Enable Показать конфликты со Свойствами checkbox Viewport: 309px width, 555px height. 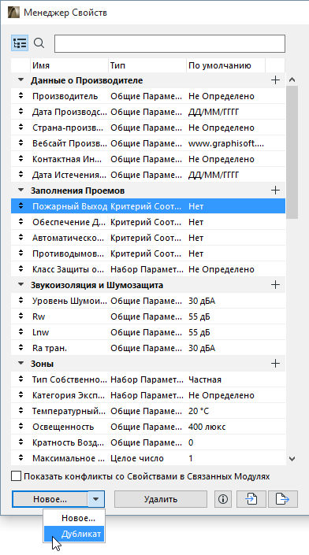pos(17,476)
